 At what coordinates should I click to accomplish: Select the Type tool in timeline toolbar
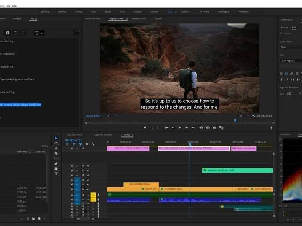56,174
